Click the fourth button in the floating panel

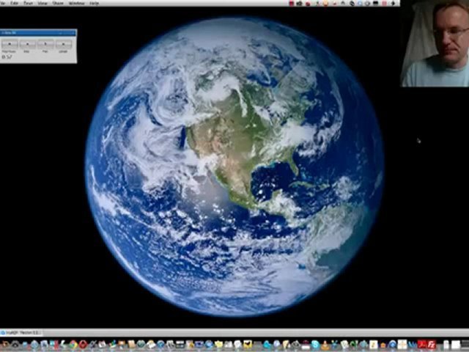(x=64, y=44)
